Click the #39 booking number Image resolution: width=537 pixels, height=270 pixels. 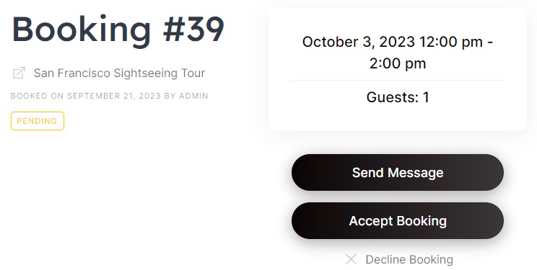tap(193, 30)
